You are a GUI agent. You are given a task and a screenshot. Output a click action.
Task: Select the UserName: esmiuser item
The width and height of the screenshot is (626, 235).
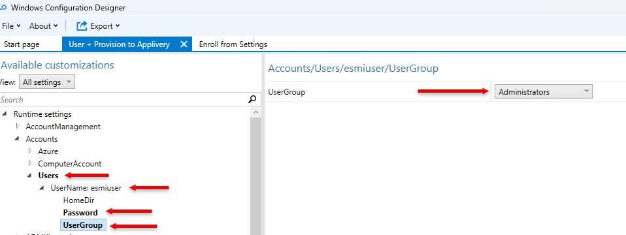(x=86, y=188)
